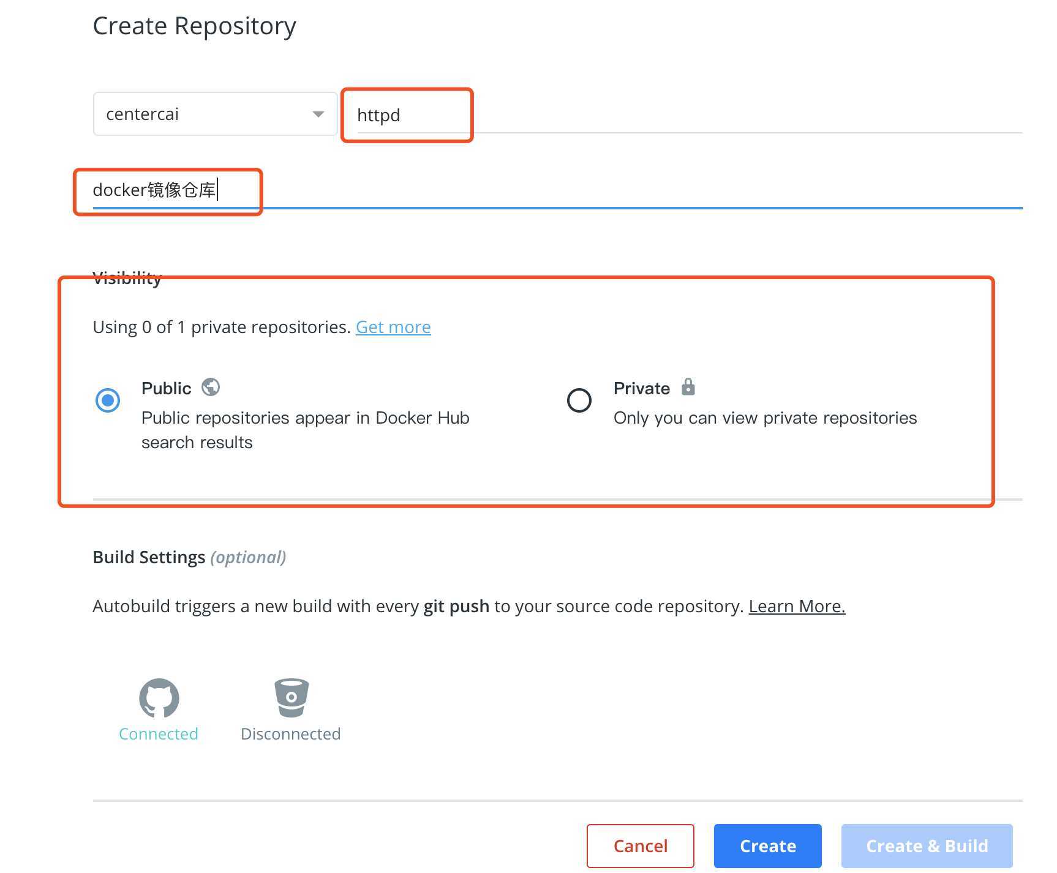Click the description field with docker镜像仓库

click(557, 190)
